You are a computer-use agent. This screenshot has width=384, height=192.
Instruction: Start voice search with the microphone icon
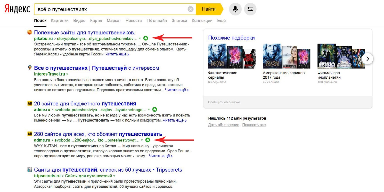(x=235, y=9)
